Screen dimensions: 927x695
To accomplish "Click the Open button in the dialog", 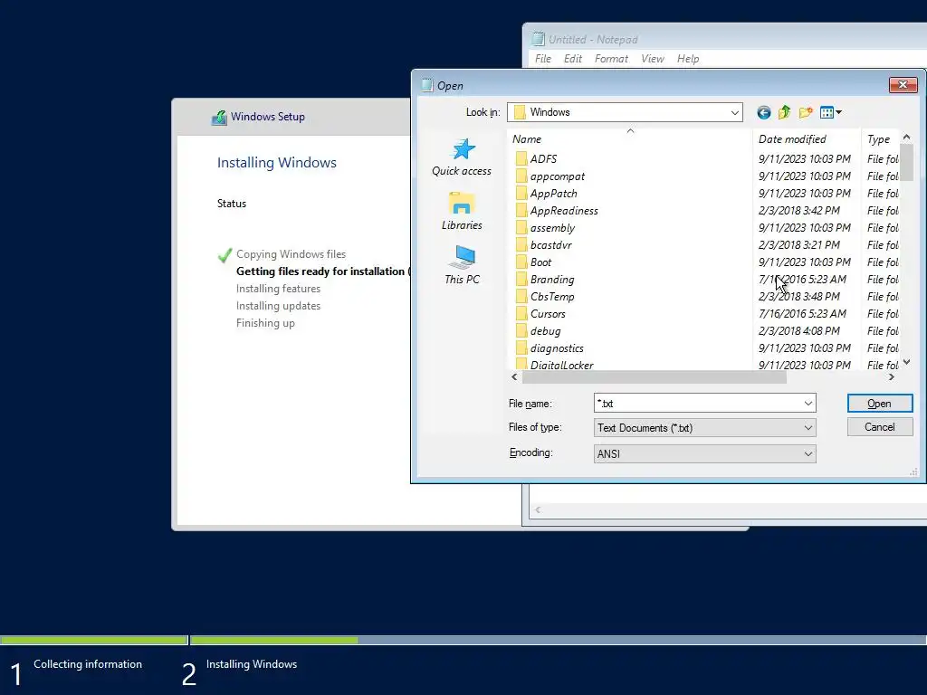I will 880,403.
